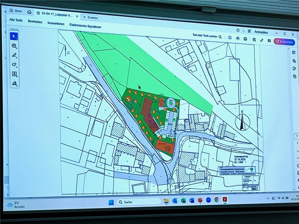Open the Konvertieren menu

click(x=56, y=23)
